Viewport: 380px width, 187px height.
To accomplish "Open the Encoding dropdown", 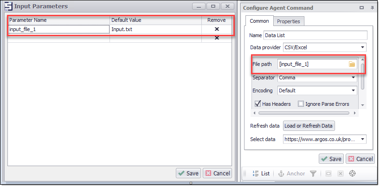I will [353, 90].
